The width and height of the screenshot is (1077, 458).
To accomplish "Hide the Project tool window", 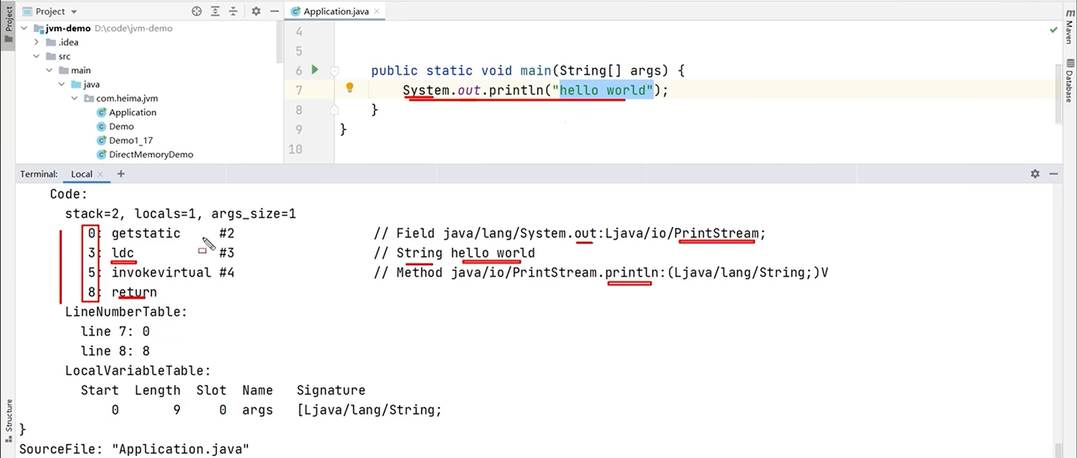I will tap(274, 11).
